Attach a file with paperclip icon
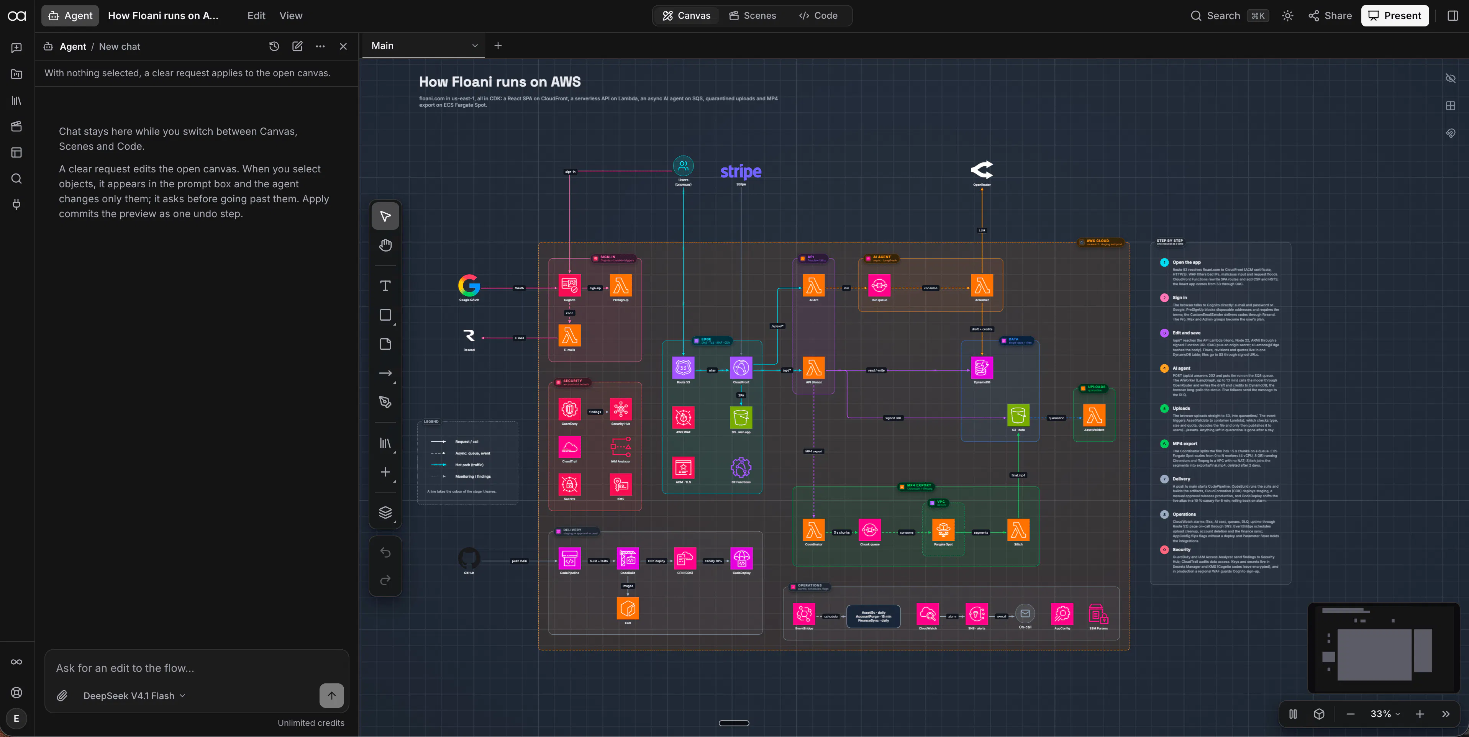Screen dimensions: 1469x737 pyautogui.click(x=62, y=695)
